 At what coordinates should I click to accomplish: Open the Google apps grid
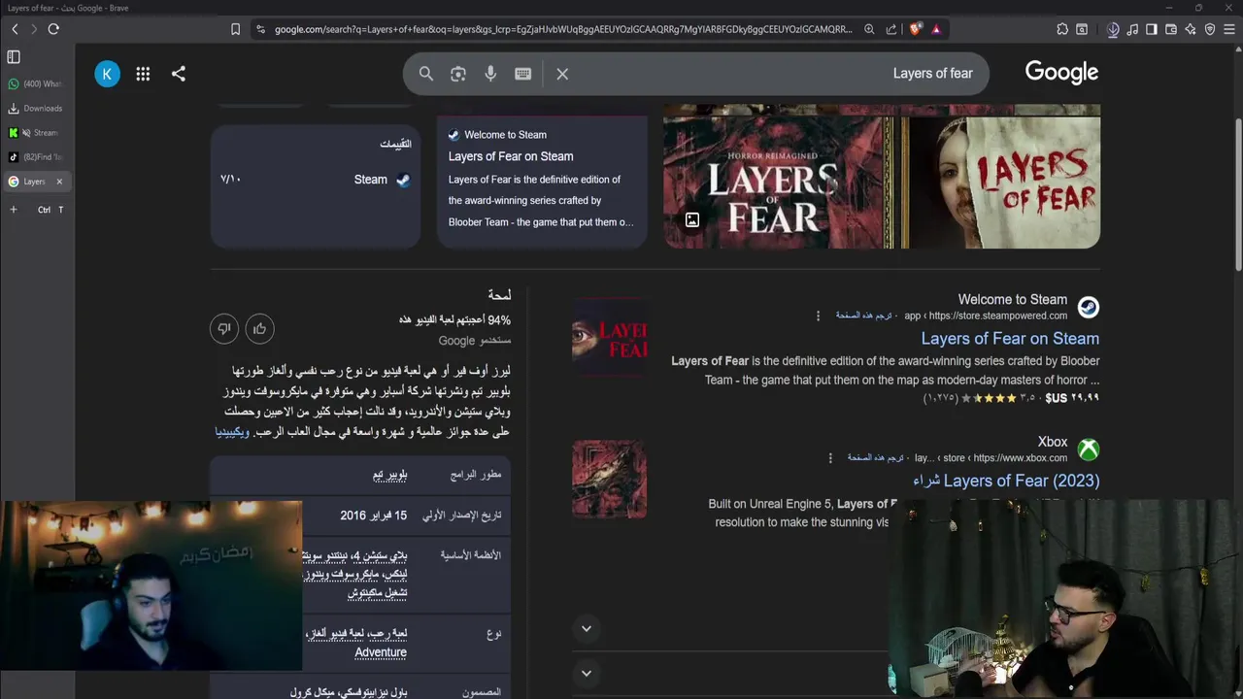point(143,74)
